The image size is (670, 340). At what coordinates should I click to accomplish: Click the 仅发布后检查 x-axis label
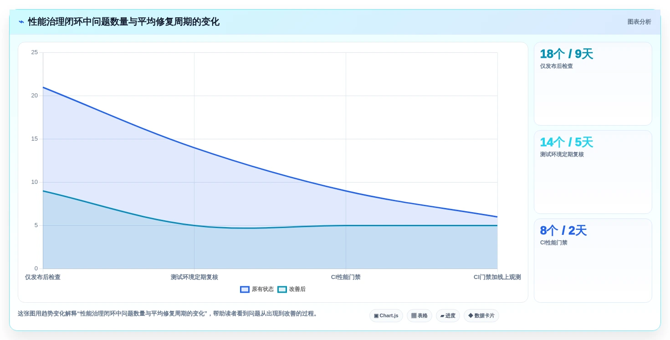pyautogui.click(x=43, y=277)
